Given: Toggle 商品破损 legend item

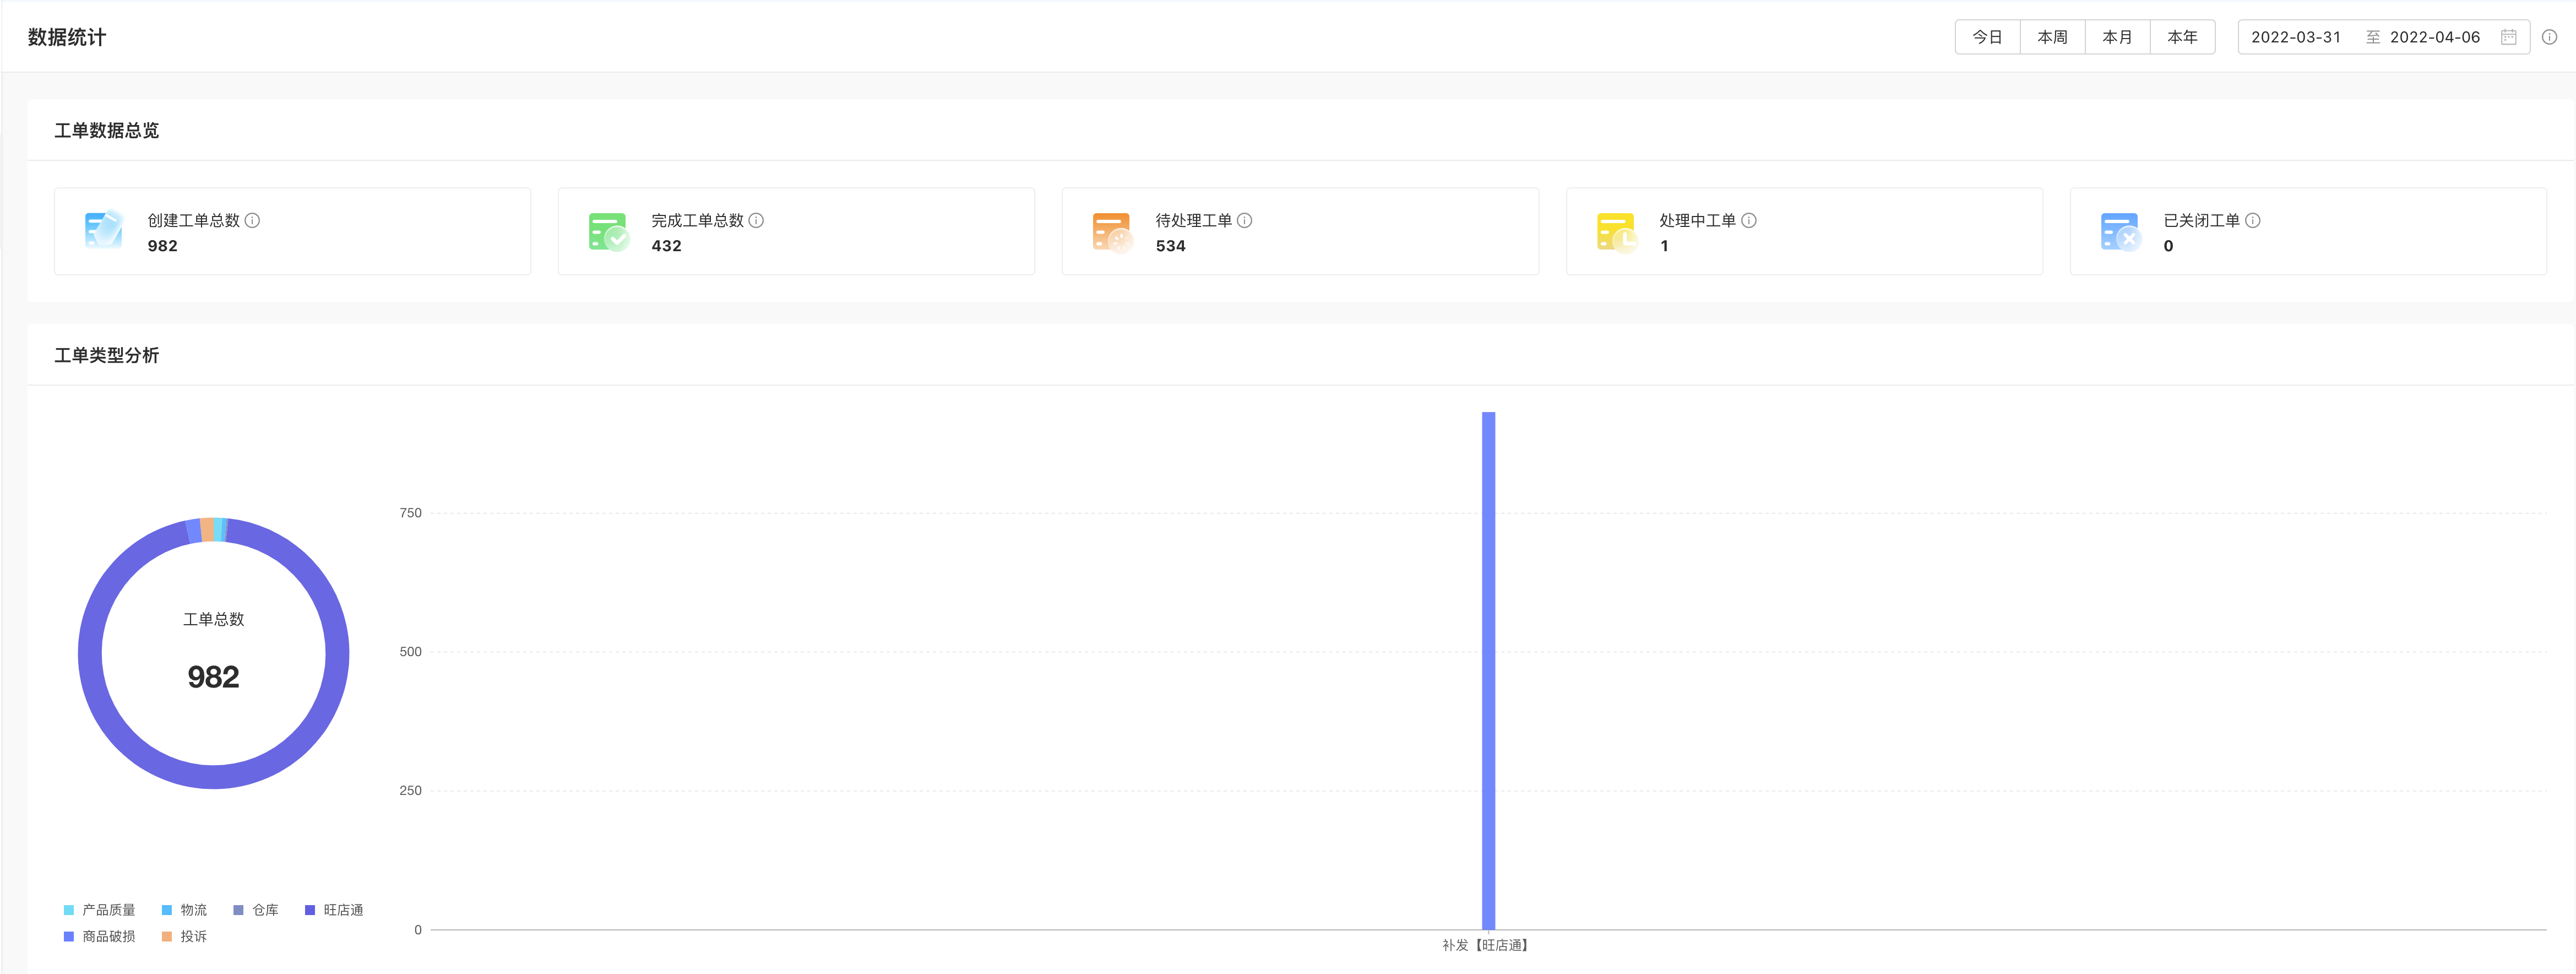Looking at the screenshot, I should (99, 936).
